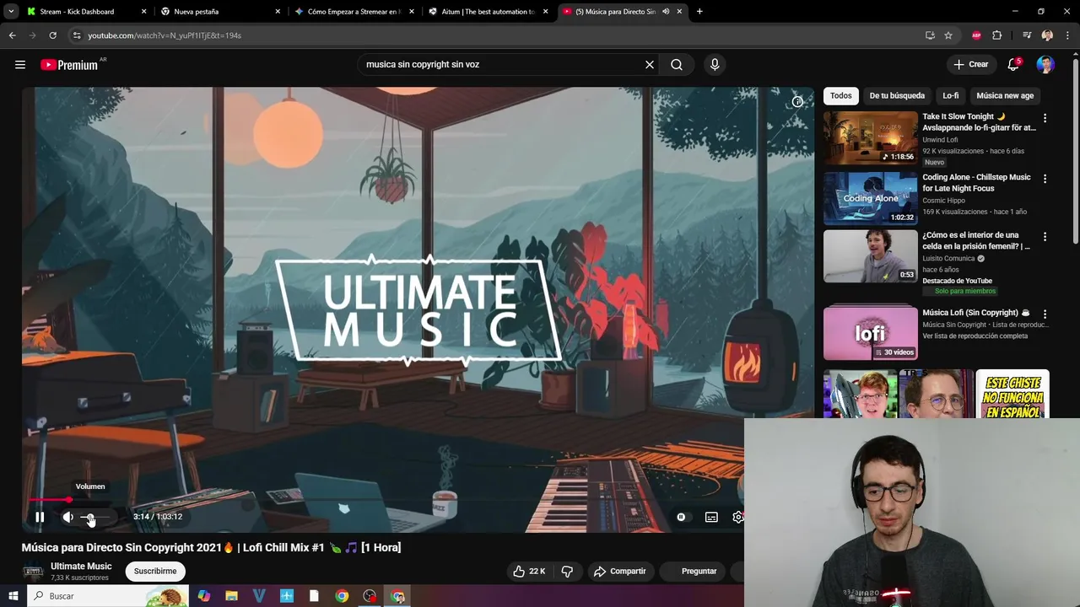1080x607 pixels.
Task: Open Música Lofi (Sin Copyright) playlist thumbnail
Action: coord(870,332)
